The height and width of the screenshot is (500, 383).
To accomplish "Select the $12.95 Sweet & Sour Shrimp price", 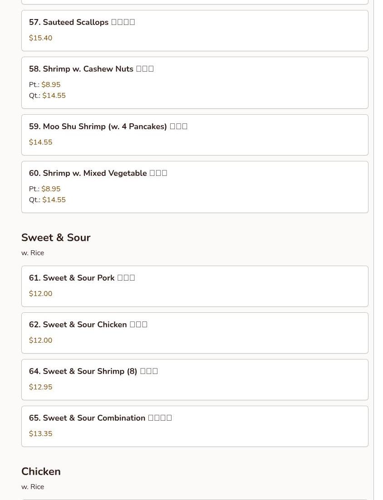I will click(x=40, y=387).
